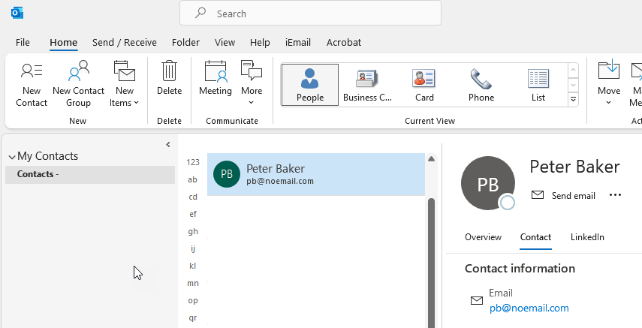Collapse the folder pane arrow
This screenshot has height=328, width=642.
tap(168, 144)
